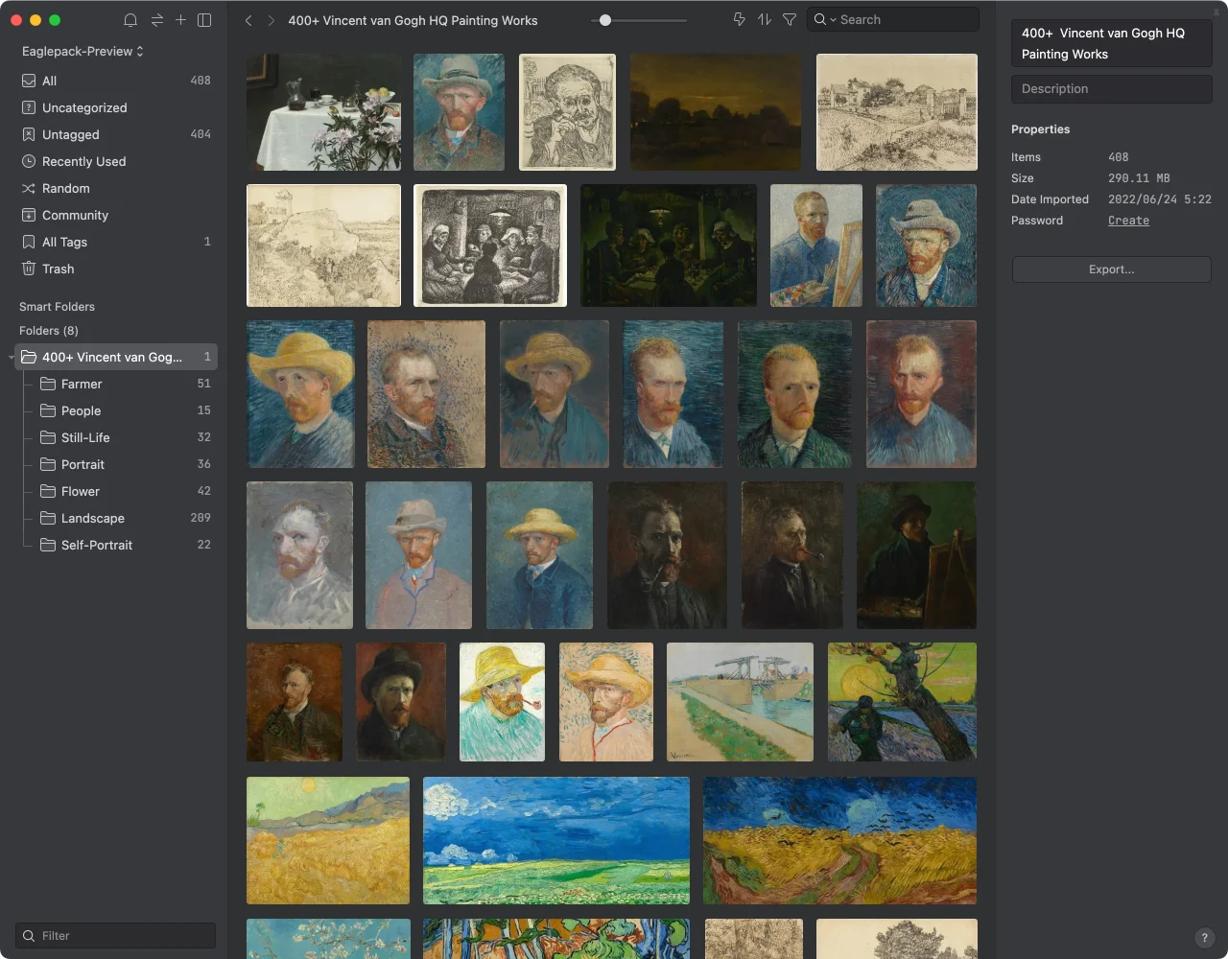
Task: Select the 400+ Vincent van Gog... folder
Action: (115, 357)
